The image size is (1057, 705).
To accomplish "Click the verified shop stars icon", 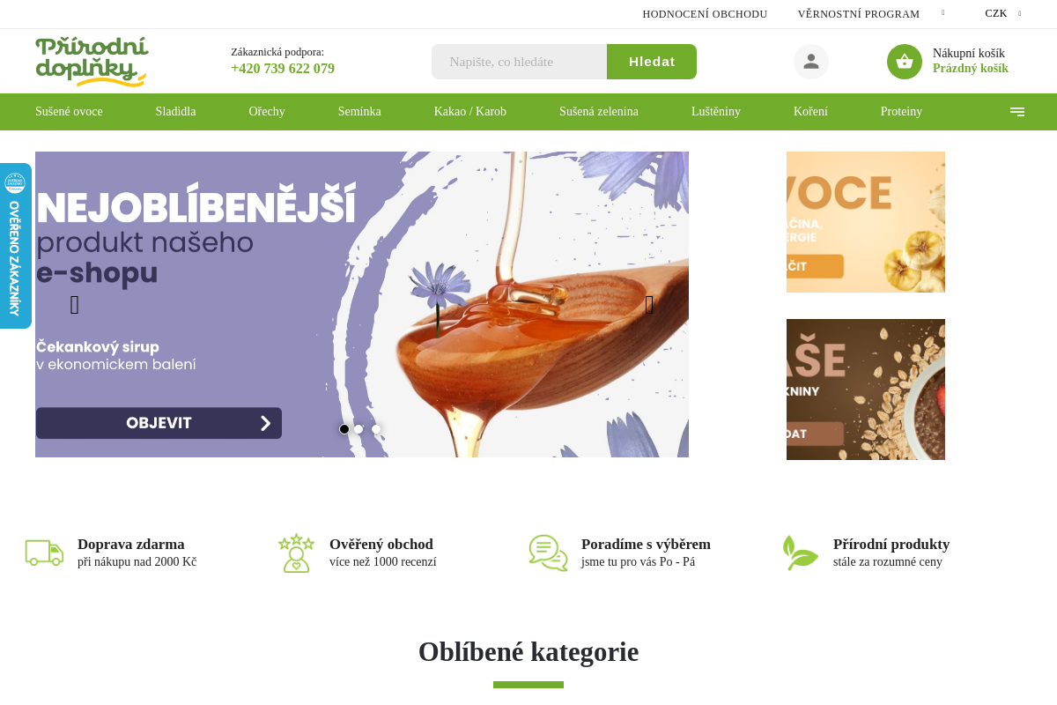I will tap(296, 553).
